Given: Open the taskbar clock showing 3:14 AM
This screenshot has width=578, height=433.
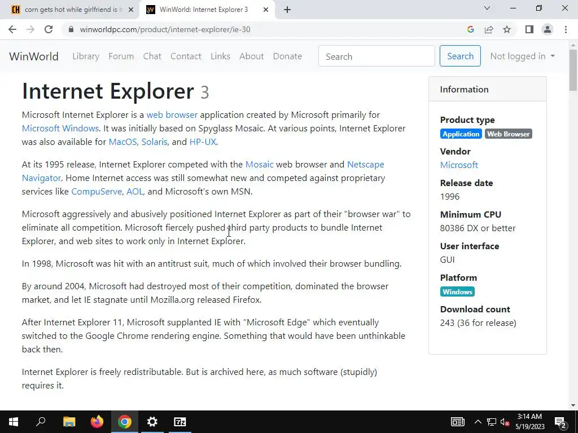Looking at the screenshot, I should pyautogui.click(x=529, y=422).
